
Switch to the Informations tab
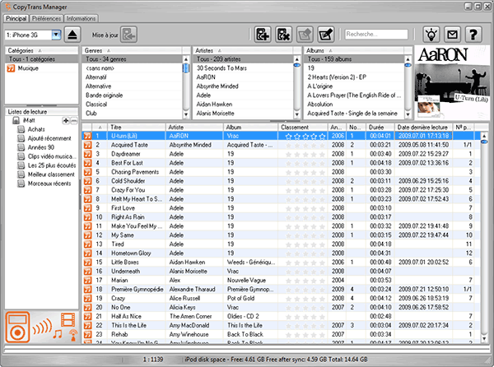tap(81, 19)
